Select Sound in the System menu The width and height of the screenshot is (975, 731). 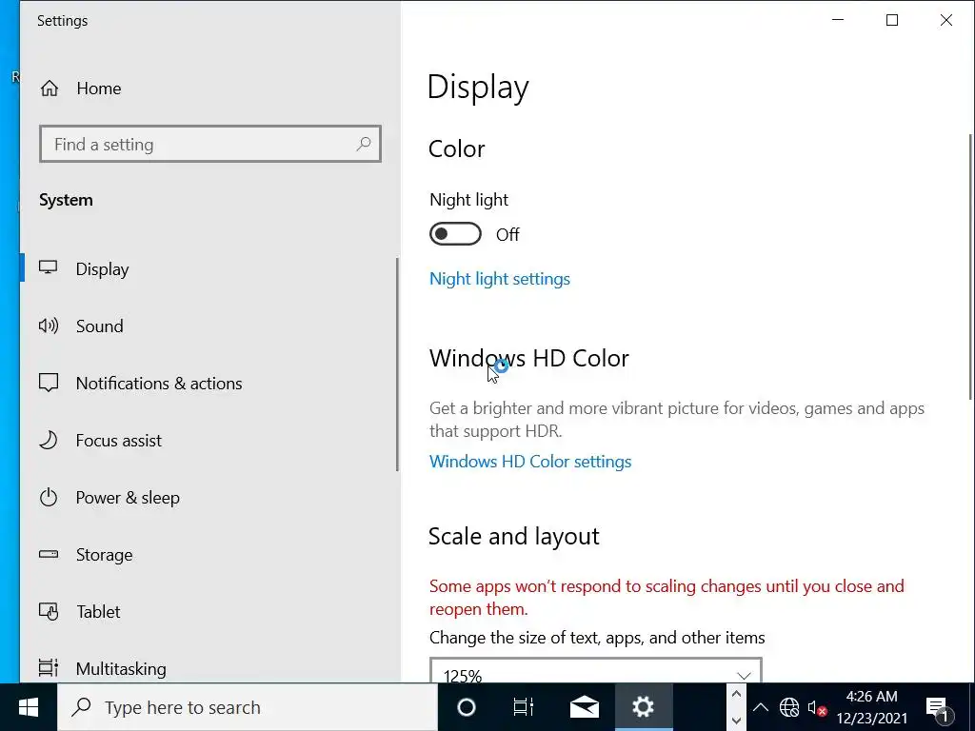(x=209, y=326)
